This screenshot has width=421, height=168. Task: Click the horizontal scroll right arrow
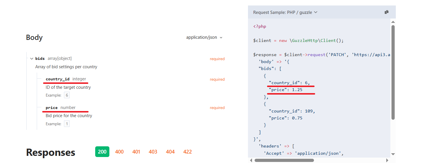click(x=387, y=160)
